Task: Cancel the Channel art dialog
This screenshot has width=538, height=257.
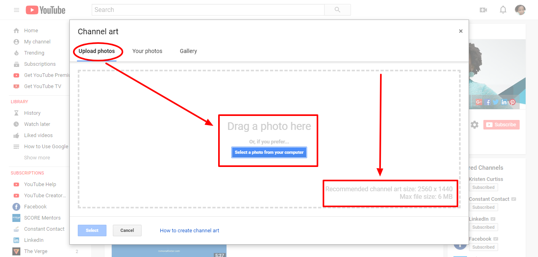Action: tap(127, 230)
